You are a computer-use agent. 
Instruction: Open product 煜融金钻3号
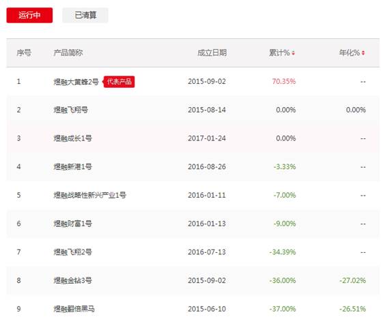pyautogui.click(x=72, y=281)
